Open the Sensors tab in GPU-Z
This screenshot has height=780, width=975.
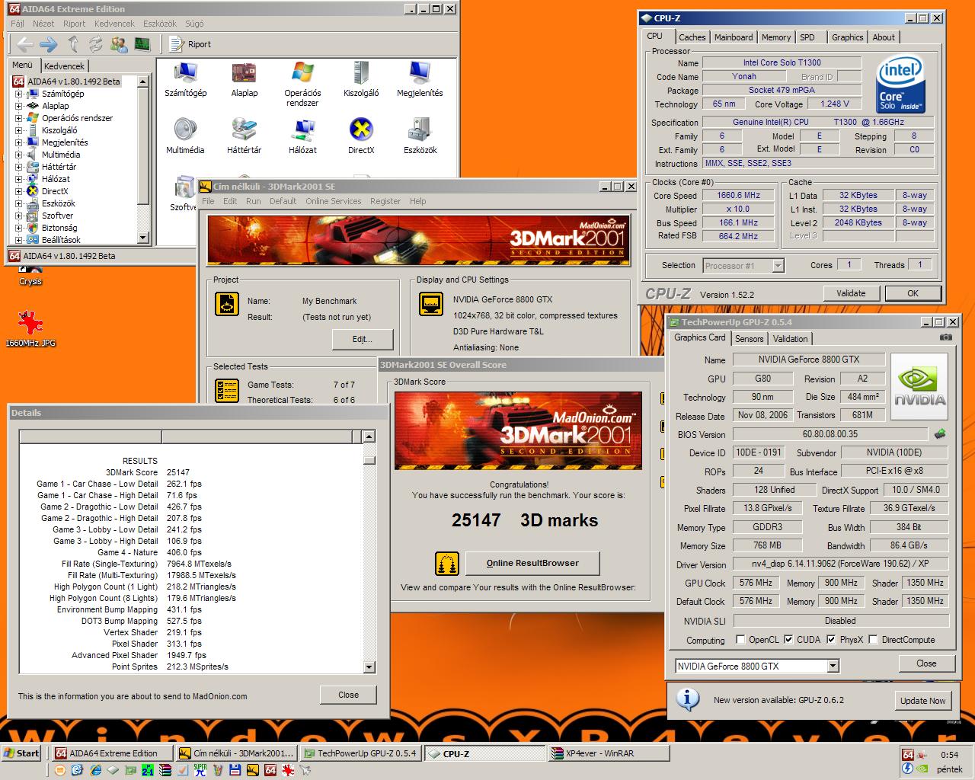(749, 339)
